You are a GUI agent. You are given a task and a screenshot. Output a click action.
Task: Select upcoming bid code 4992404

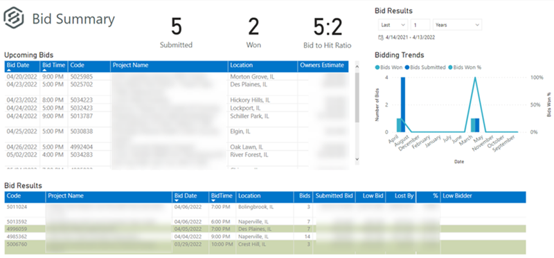tap(81, 147)
